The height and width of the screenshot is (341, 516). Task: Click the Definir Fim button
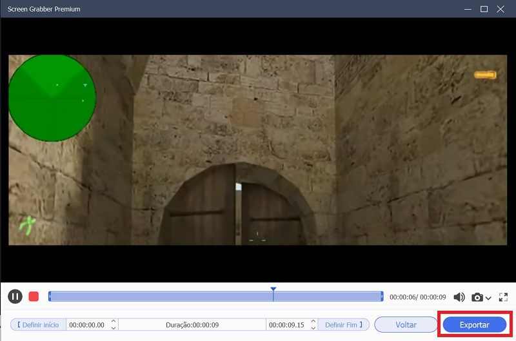coord(343,325)
